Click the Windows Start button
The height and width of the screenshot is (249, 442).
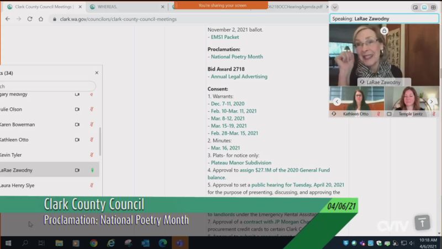pos(8,243)
